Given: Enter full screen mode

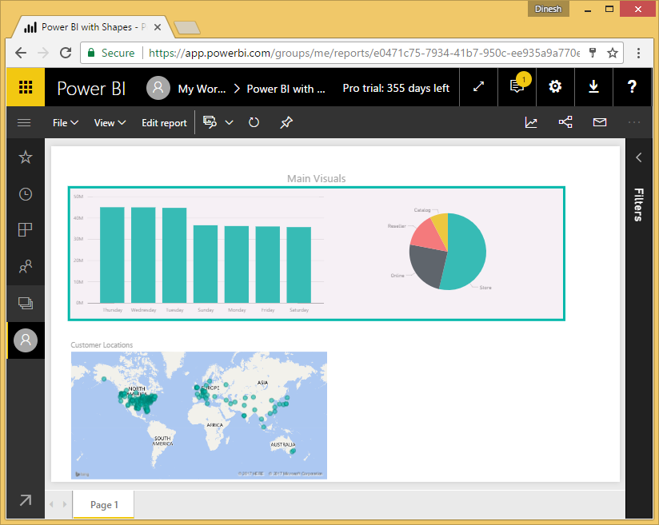Looking at the screenshot, I should click(478, 87).
